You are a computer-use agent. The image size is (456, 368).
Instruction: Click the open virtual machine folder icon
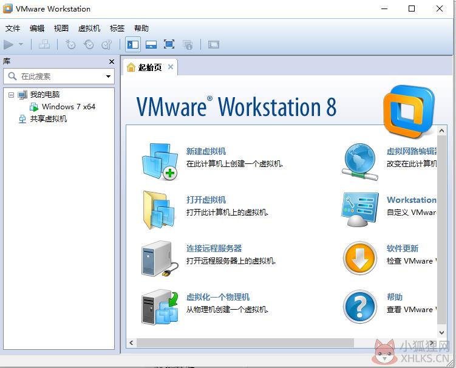pyautogui.click(x=159, y=210)
